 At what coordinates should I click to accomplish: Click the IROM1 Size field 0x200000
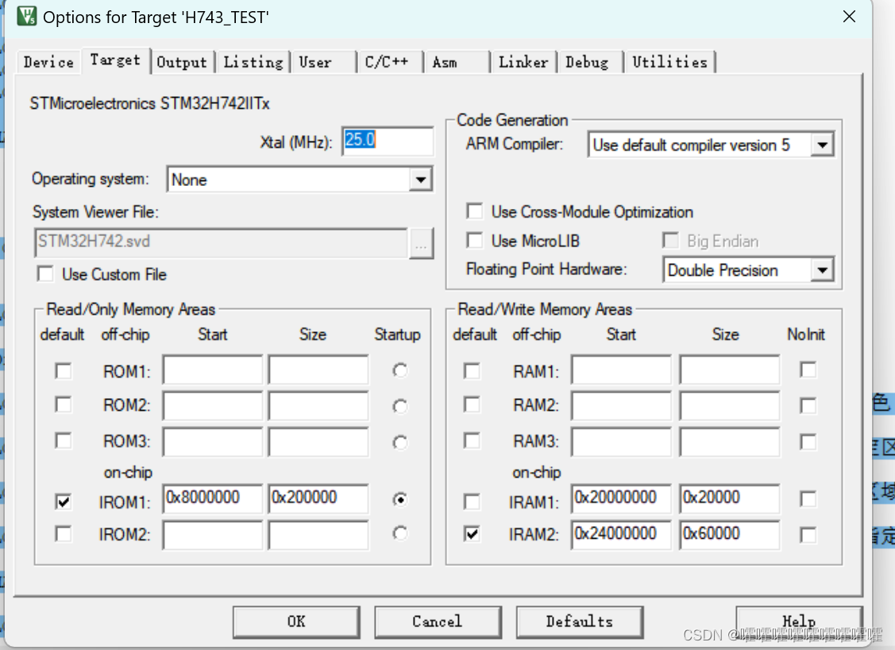pyautogui.click(x=318, y=499)
